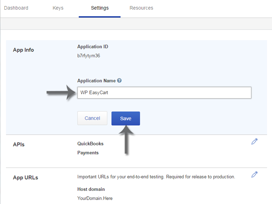Click the QuickBooks API entry
The height and width of the screenshot is (204, 272).
[x=90, y=143]
